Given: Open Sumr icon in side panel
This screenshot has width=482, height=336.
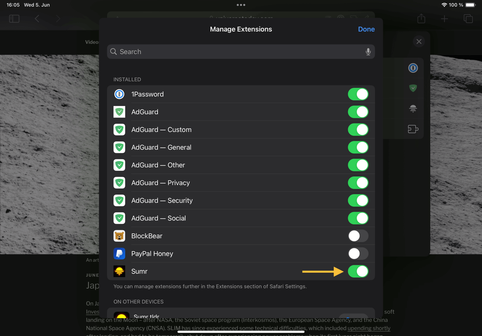Looking at the screenshot, I should coord(413,108).
